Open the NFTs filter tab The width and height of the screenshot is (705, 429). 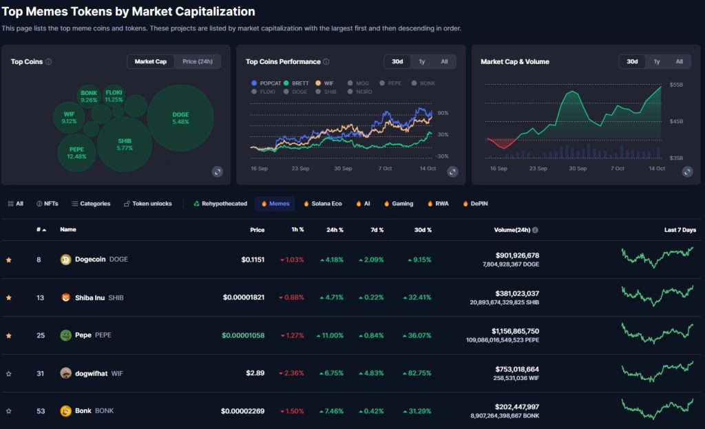pyautogui.click(x=48, y=204)
